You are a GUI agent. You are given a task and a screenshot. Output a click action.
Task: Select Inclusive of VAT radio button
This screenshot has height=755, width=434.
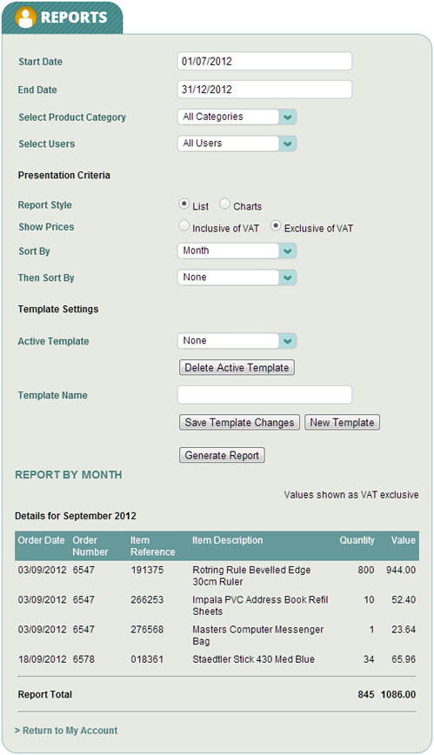click(184, 226)
